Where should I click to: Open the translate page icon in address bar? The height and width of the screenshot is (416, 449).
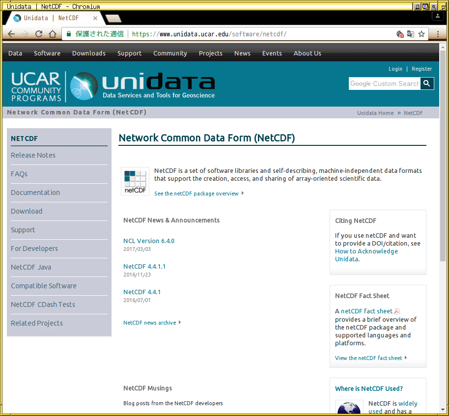(410, 34)
